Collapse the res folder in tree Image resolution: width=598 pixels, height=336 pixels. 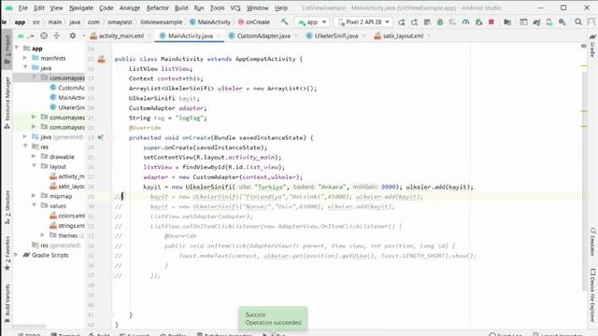click(25, 147)
